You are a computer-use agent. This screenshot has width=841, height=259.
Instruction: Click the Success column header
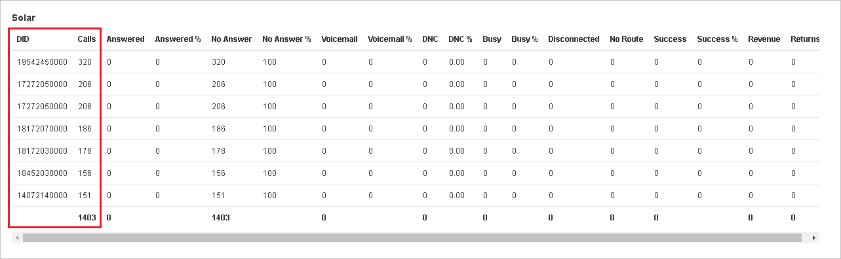pyautogui.click(x=670, y=39)
